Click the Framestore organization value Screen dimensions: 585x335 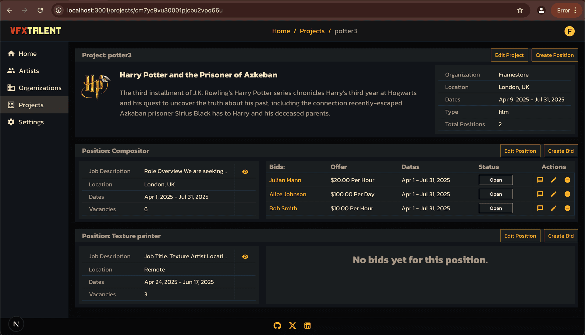pos(513,75)
